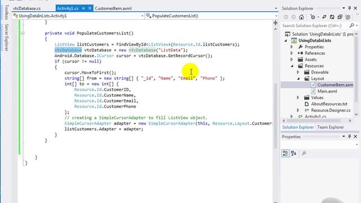The height and width of the screenshot is (203, 361).
Task: Click in Search Solution Explorer field
Action: [315, 25]
